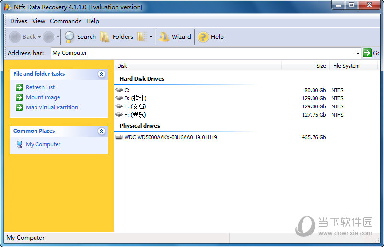Click the 80.00 Gb size value
The height and width of the screenshot is (247, 384).
pos(315,90)
